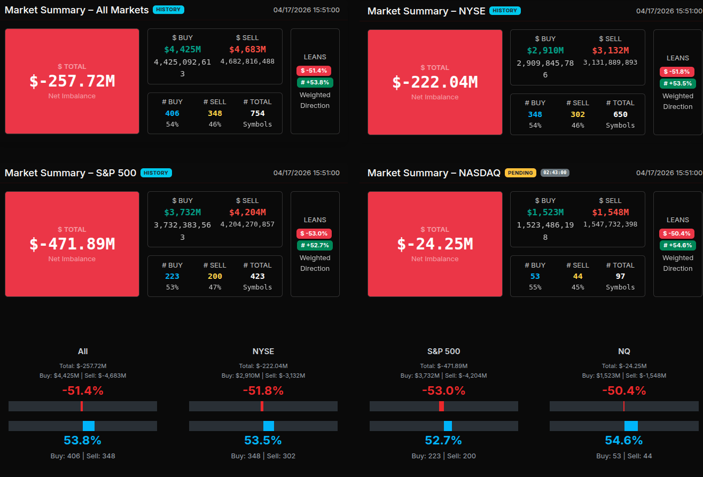Click the red marker bar under -53.0%
Image resolution: width=703 pixels, height=477 pixels.
pos(441,406)
